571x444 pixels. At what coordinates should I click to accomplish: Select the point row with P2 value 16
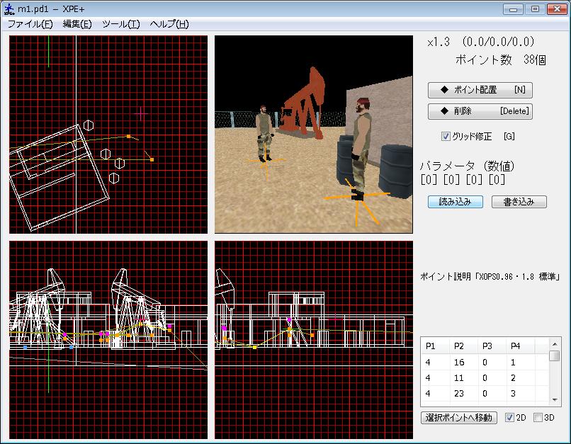click(485, 363)
